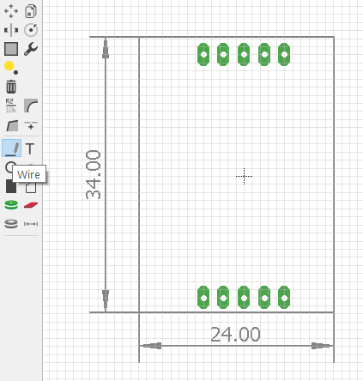Select the Optimize/add segment tool

pyautogui.click(x=31, y=125)
